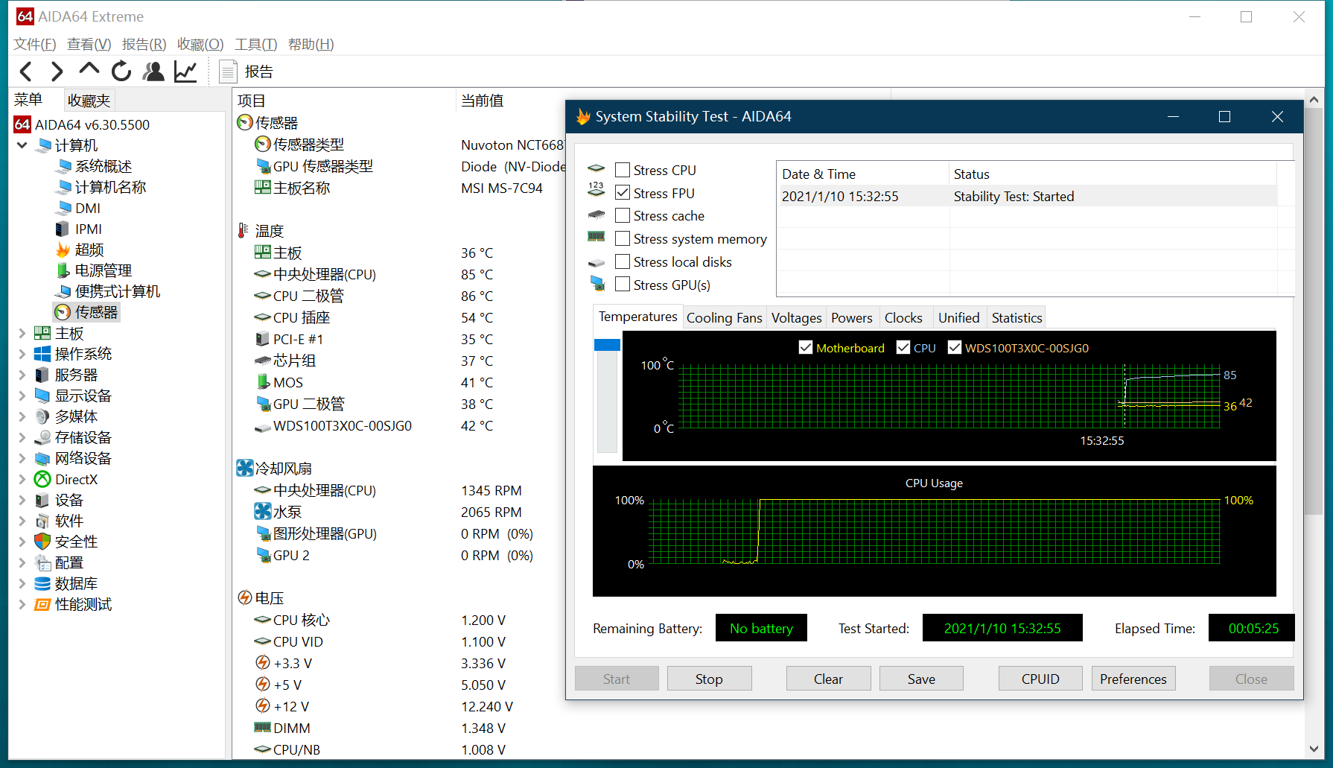Click the back navigation arrow
Image resolution: width=1333 pixels, height=768 pixels.
tap(26, 72)
